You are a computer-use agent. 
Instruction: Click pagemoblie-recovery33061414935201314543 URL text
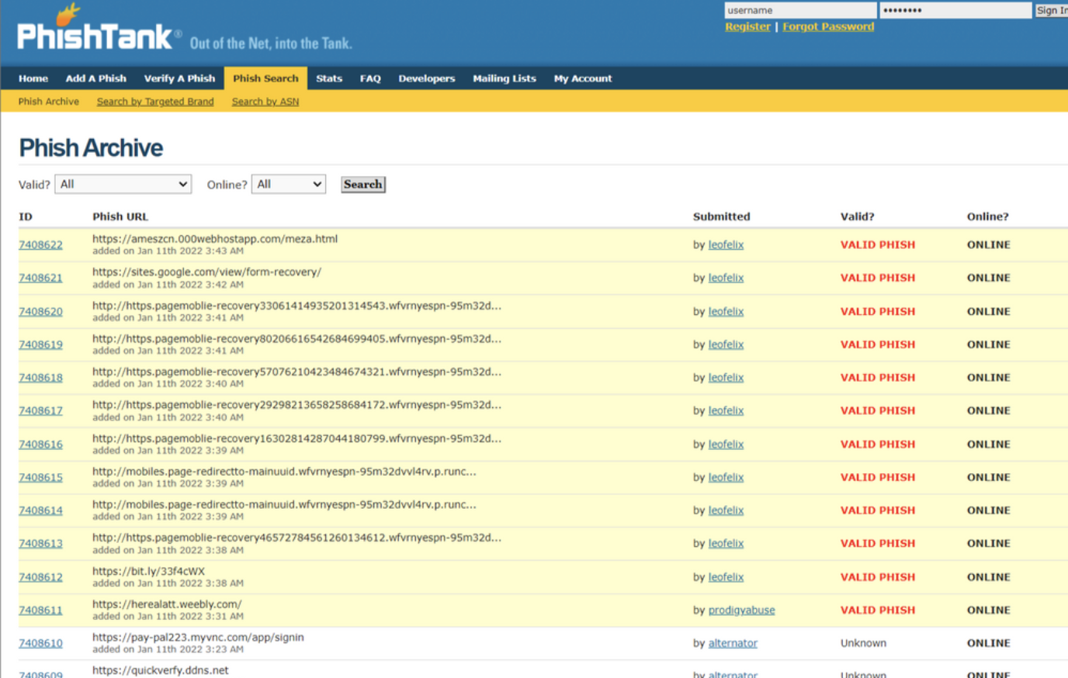(296, 306)
